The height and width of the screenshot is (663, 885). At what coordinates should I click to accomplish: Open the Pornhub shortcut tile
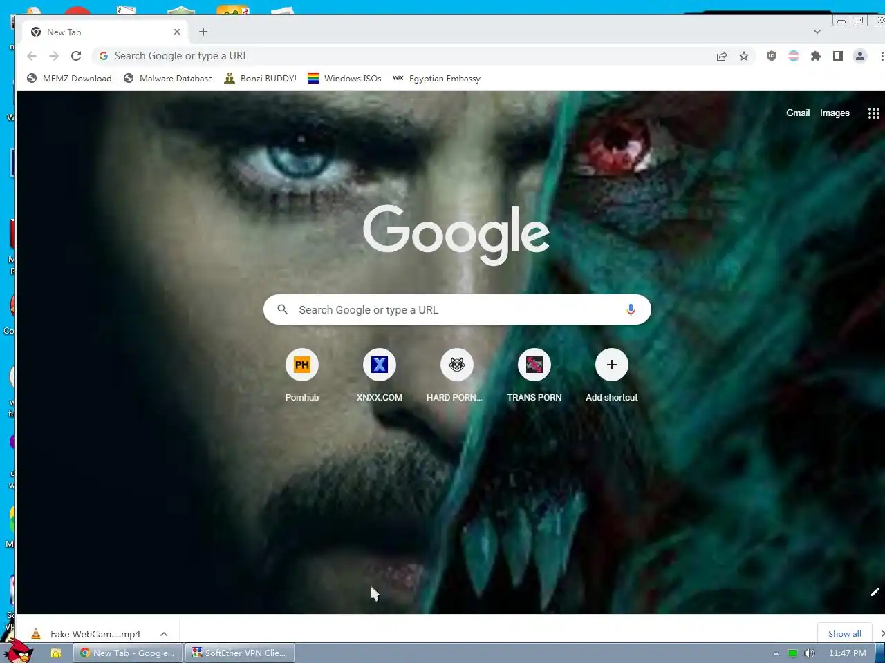click(x=302, y=375)
